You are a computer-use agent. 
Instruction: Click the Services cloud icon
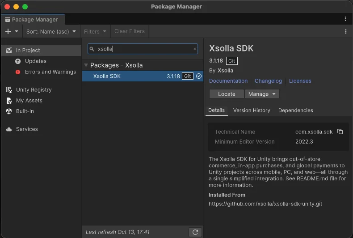pyautogui.click(x=9, y=129)
